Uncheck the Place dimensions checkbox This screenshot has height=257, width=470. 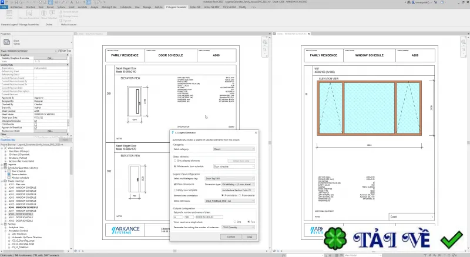coord(175,184)
